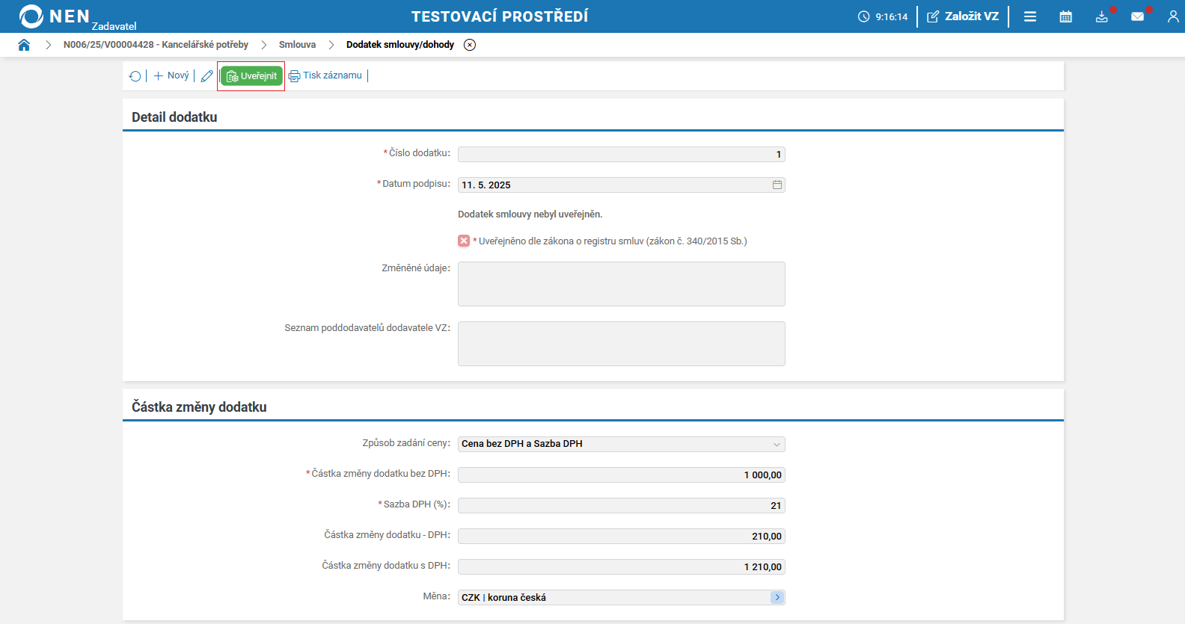Click text 'Dodatek smlouvy nebyl uveřejněn.'
The width and height of the screenshot is (1185, 624).
[x=530, y=214]
